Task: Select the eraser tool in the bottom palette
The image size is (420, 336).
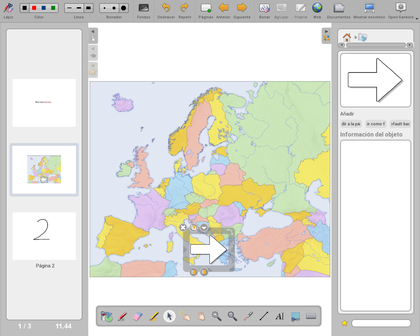Action: (138, 316)
